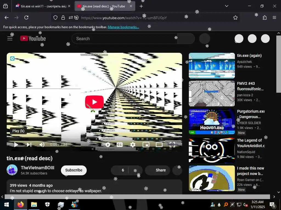This screenshot has width=281, height=210.
Task: Click 'CYBER SOLDIER' channel name
Action: 249,123
